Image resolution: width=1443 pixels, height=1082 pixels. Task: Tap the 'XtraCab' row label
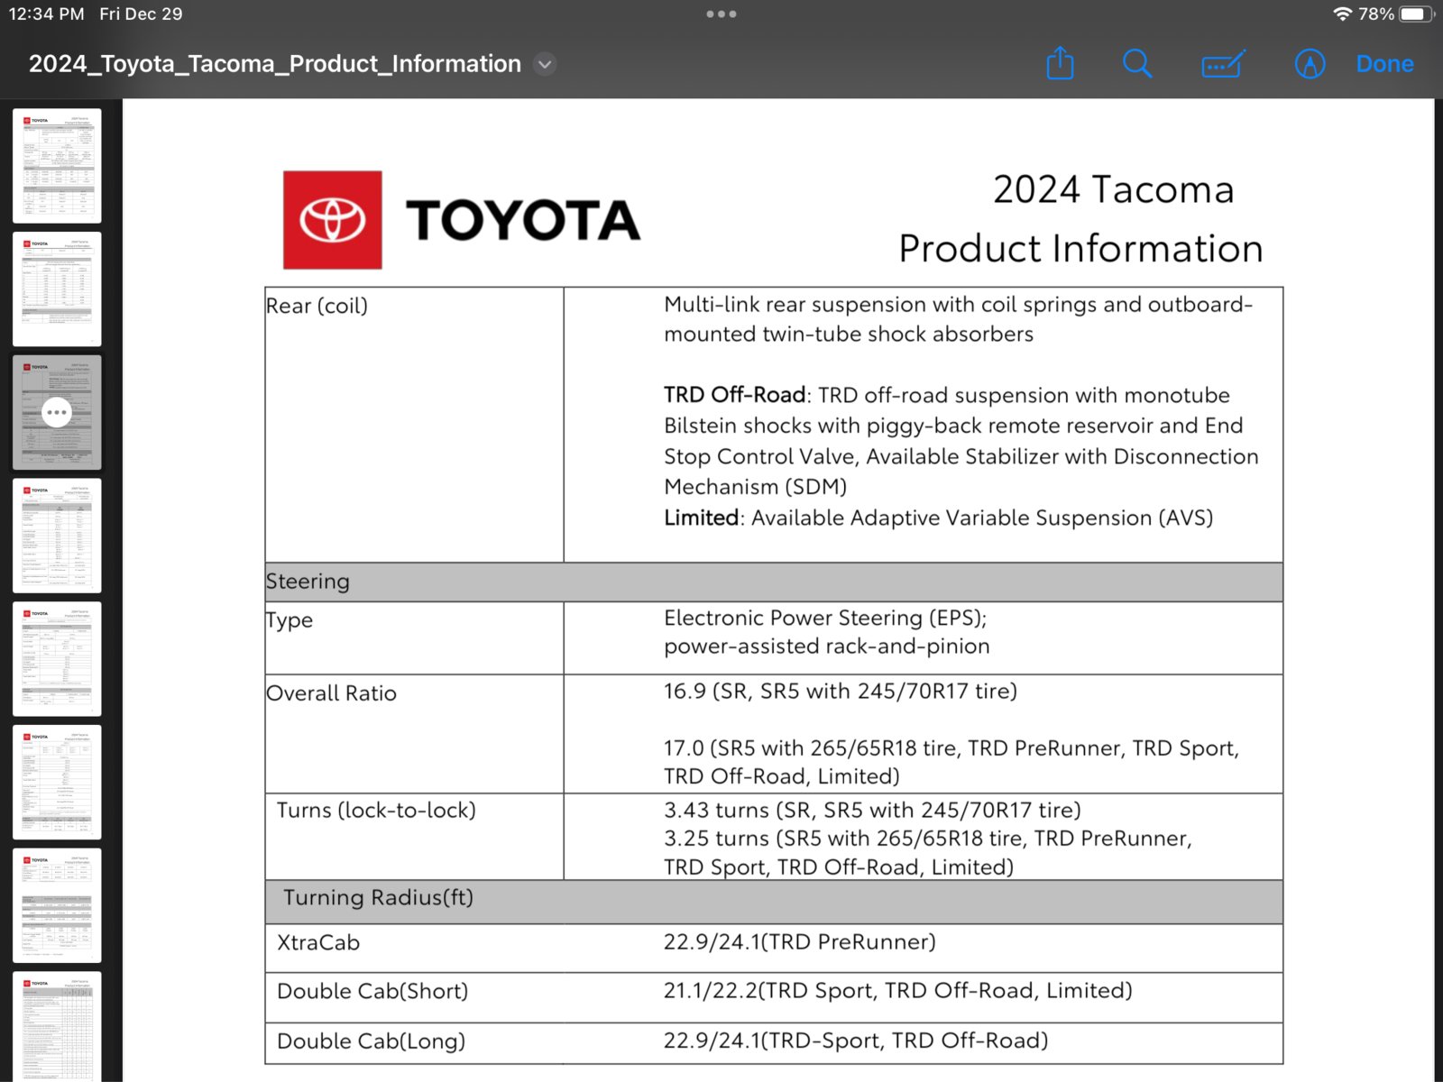tap(318, 942)
